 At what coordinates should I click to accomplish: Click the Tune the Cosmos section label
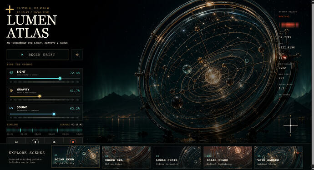(x=20, y=65)
